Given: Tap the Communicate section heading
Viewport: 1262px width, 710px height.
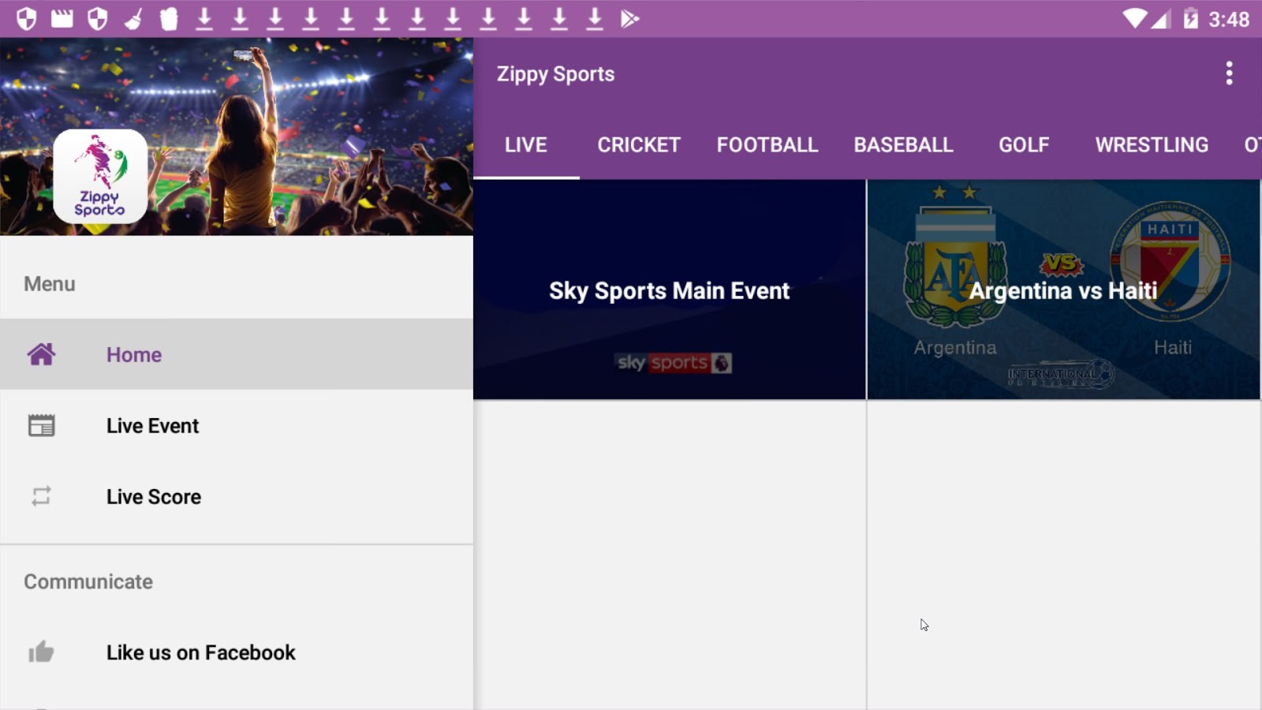Looking at the screenshot, I should point(88,581).
